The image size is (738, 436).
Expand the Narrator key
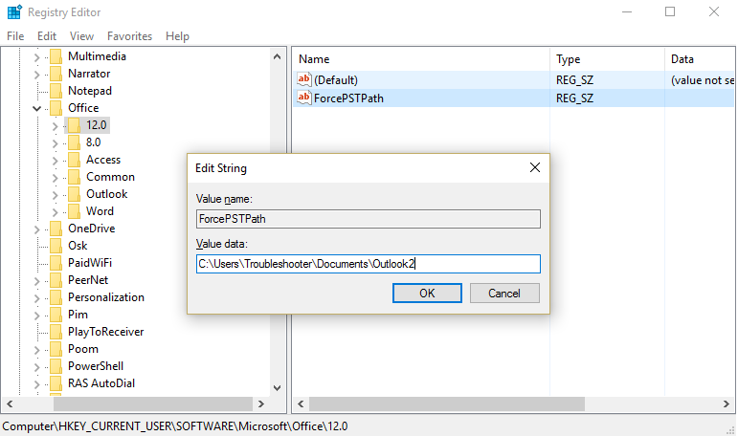36,75
